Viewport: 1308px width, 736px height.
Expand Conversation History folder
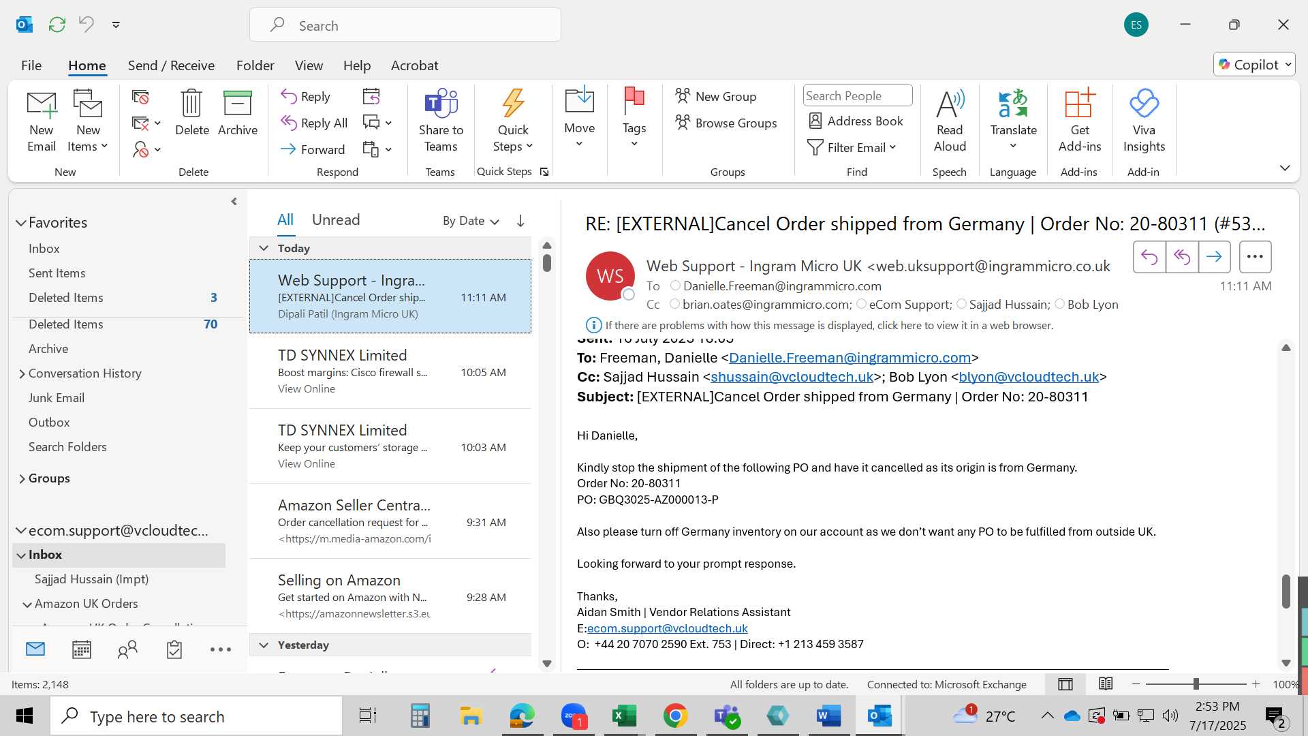pyautogui.click(x=22, y=373)
